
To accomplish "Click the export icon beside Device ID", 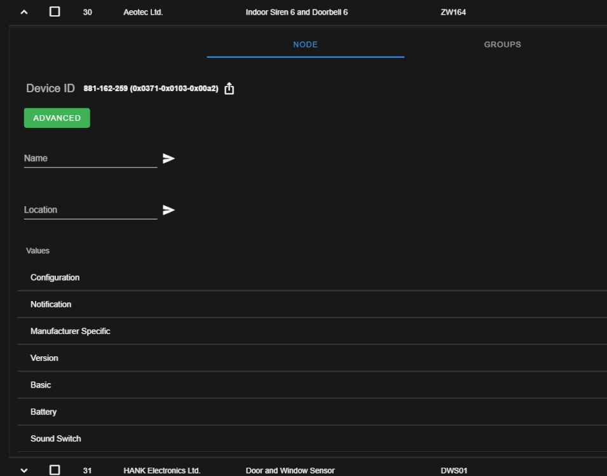I will [x=229, y=89].
